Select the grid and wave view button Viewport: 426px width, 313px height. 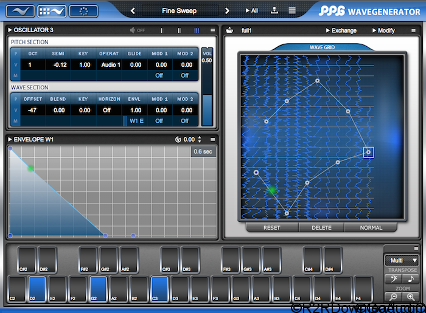coord(52,11)
